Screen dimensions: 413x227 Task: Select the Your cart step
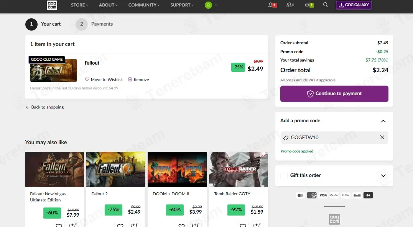coord(43,24)
